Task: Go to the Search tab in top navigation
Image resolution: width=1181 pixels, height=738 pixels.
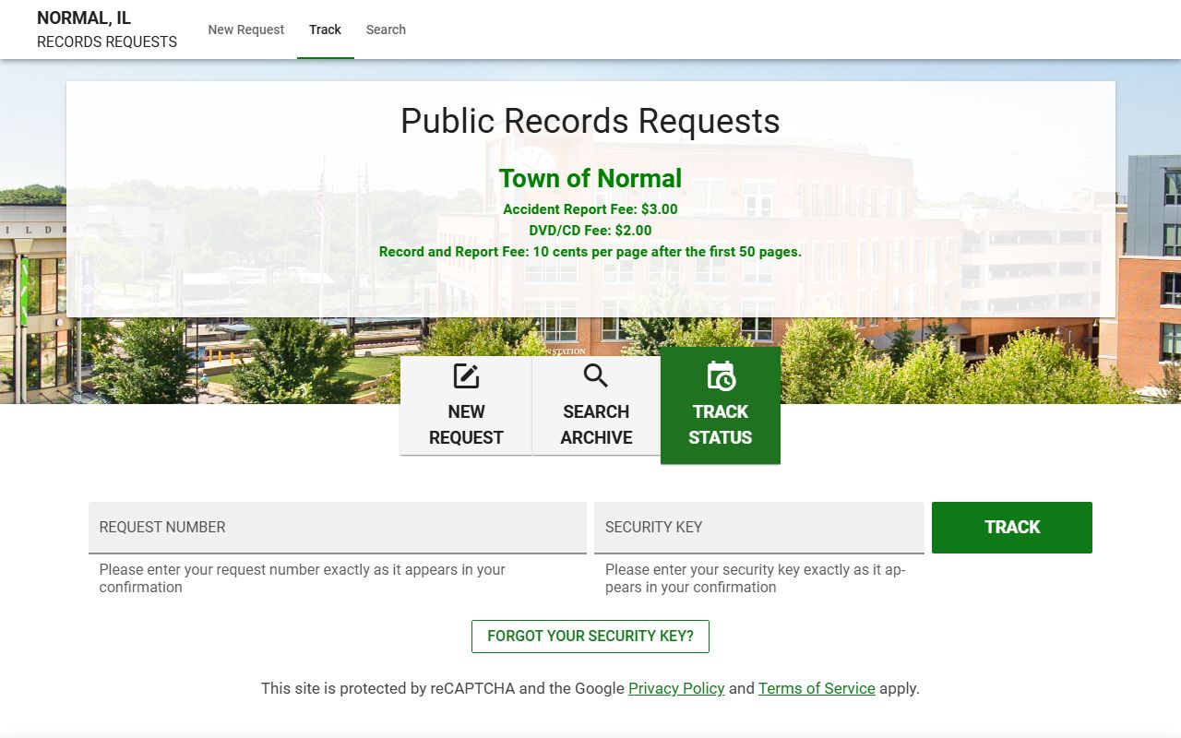Action: pyautogui.click(x=386, y=30)
